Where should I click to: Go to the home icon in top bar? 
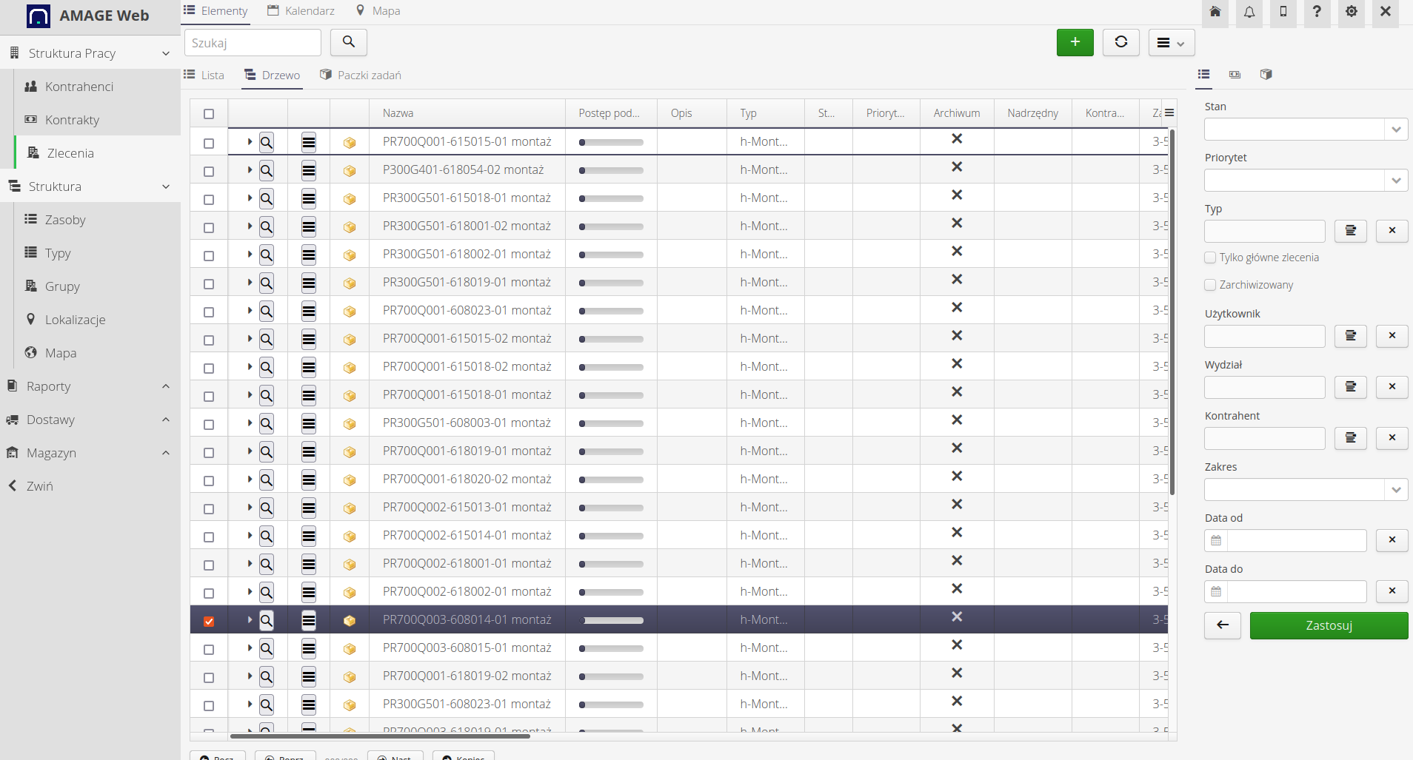1215,12
